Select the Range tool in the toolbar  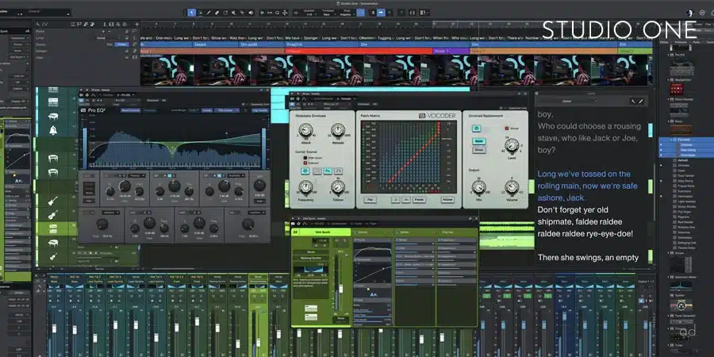pos(201,12)
